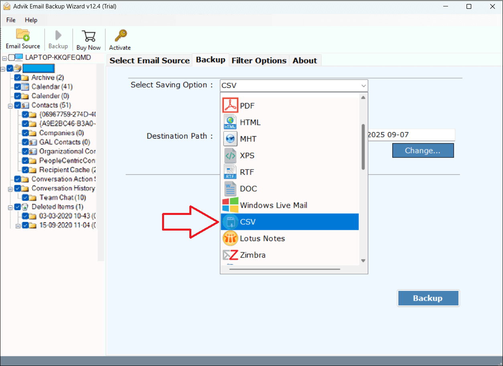Choose Windows Live Mail text in list

tap(274, 205)
